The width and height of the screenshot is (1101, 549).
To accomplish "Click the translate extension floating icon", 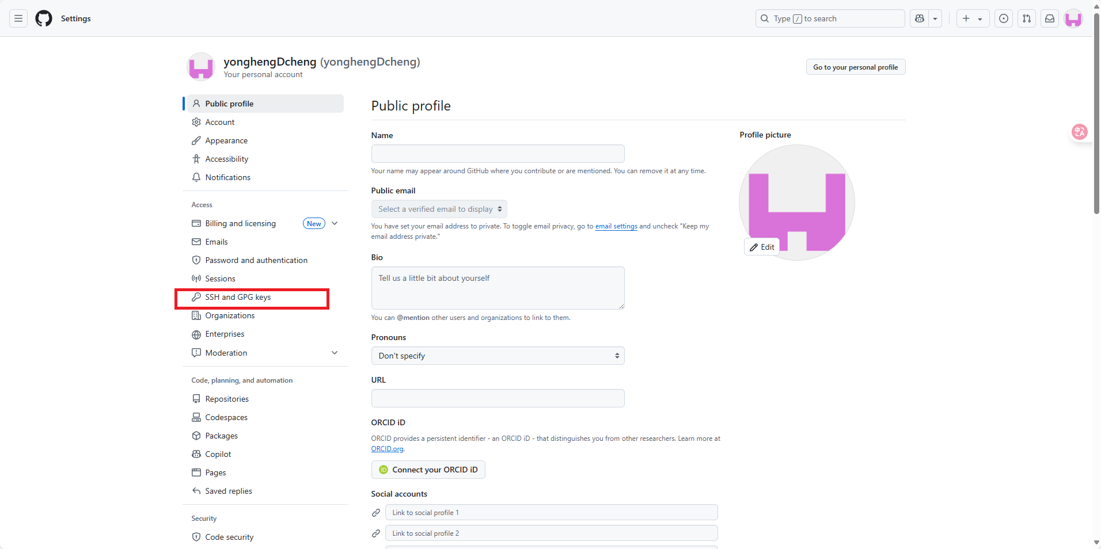I will (x=1079, y=132).
